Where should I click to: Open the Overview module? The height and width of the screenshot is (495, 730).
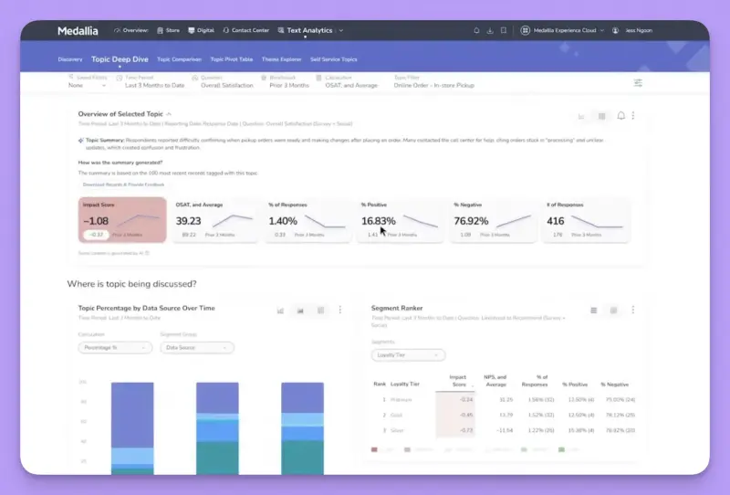point(130,30)
